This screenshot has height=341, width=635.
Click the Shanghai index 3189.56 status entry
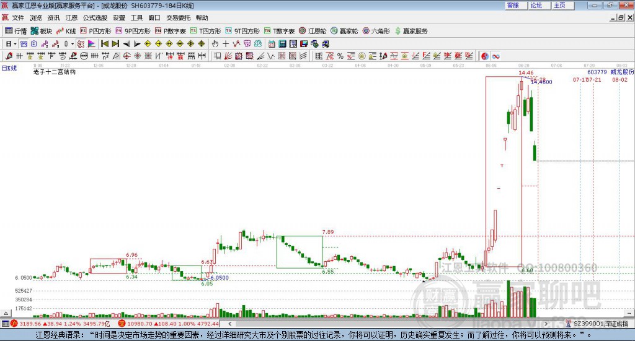60,324
